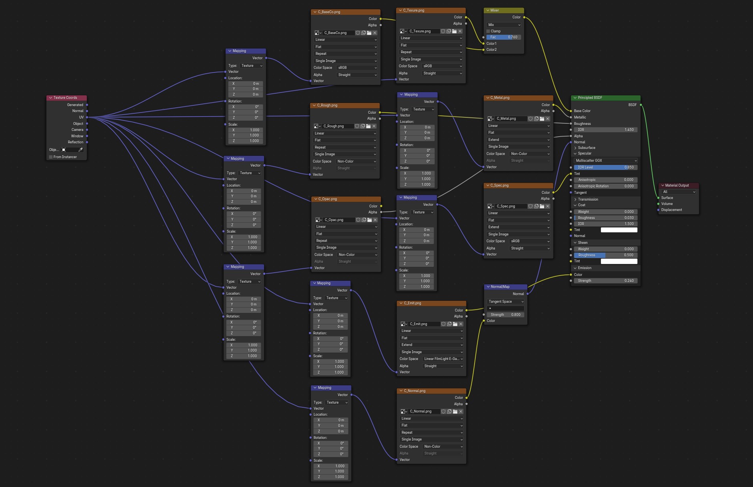
Task: Click eyedropper icon in Texture Coords node
Action: (x=80, y=150)
